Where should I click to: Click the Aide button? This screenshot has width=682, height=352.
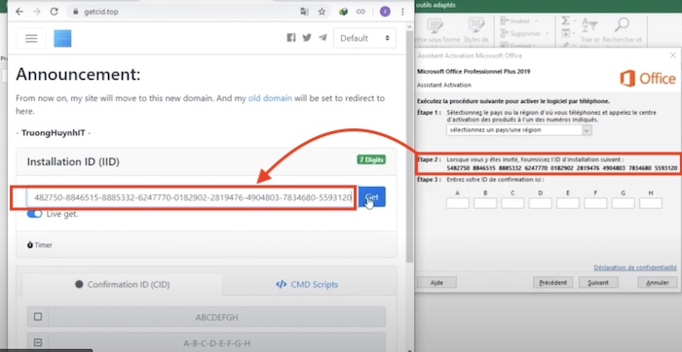click(436, 283)
